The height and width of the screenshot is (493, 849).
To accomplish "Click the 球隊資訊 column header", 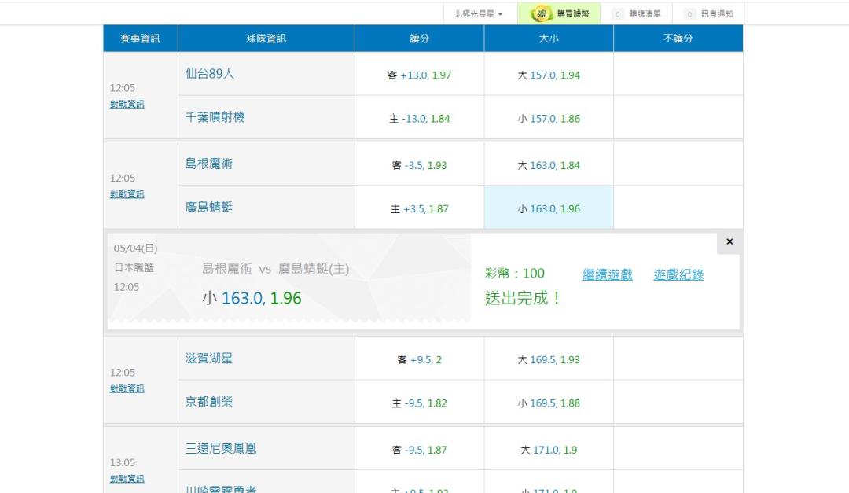I will click(x=266, y=39).
